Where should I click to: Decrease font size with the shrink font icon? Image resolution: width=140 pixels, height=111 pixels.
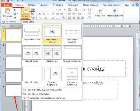click(57, 18)
